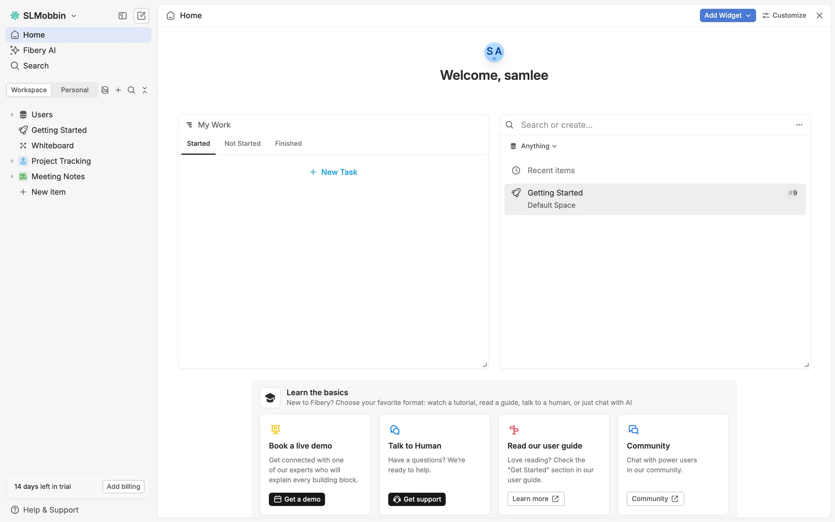
Task: Collapse all sidebar items icon
Action: pos(145,90)
